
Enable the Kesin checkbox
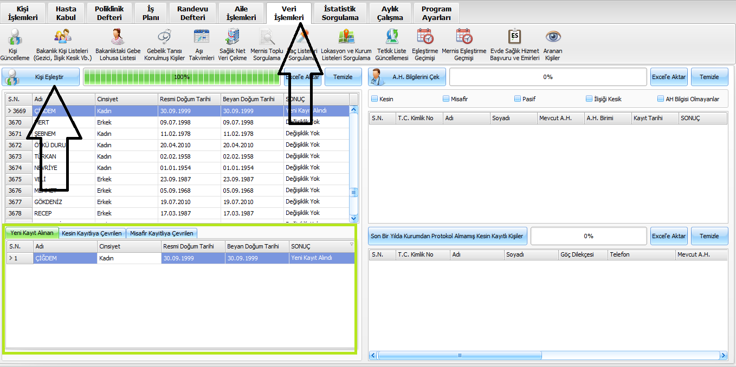pyautogui.click(x=375, y=99)
